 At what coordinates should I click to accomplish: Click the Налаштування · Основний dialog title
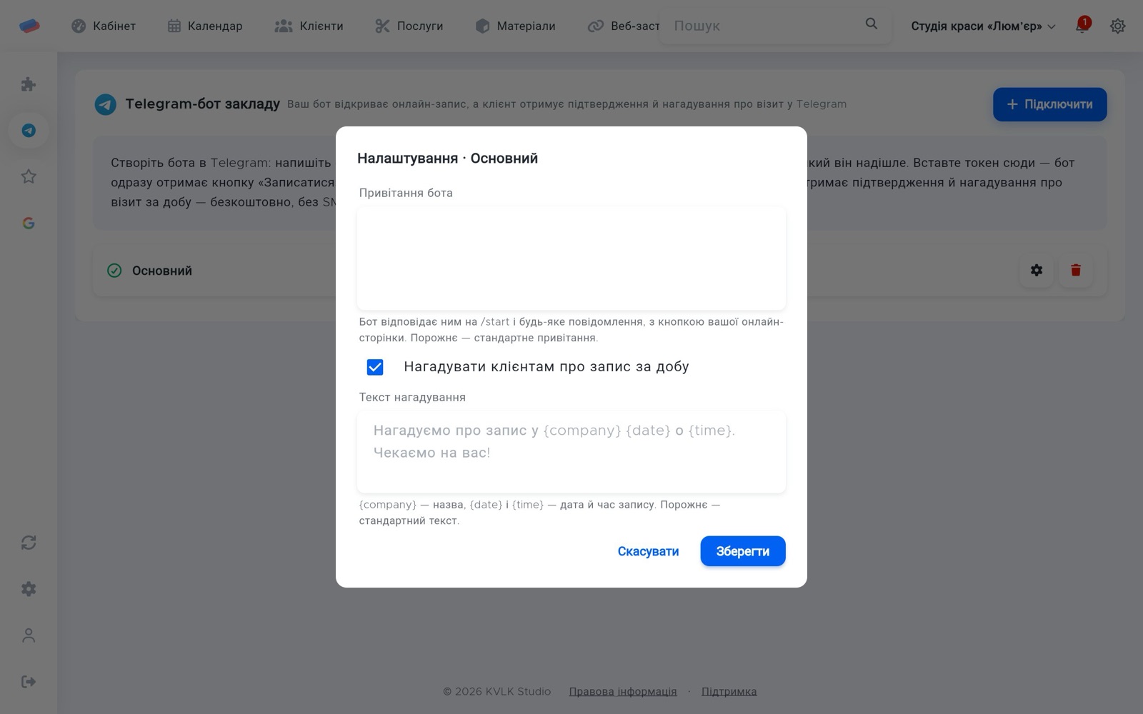pos(448,159)
